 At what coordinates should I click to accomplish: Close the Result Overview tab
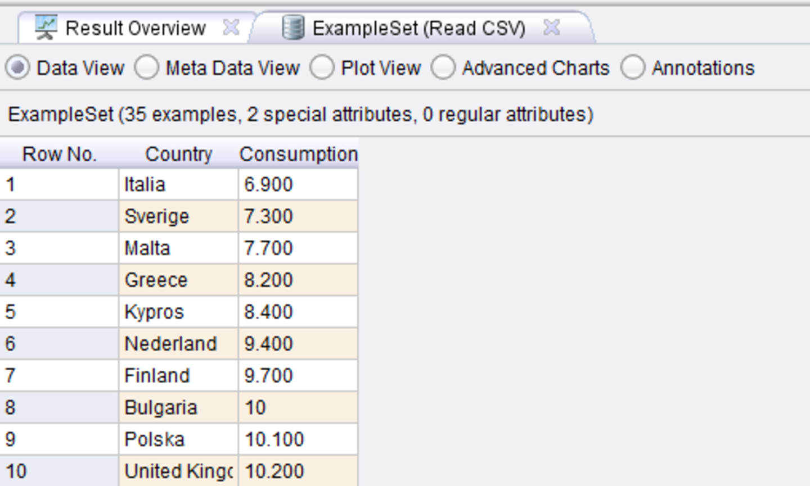click(x=231, y=27)
